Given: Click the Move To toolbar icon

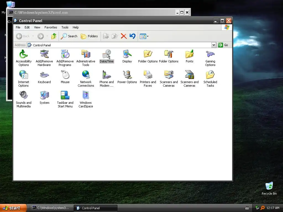Looking at the screenshot, I should [106, 36].
